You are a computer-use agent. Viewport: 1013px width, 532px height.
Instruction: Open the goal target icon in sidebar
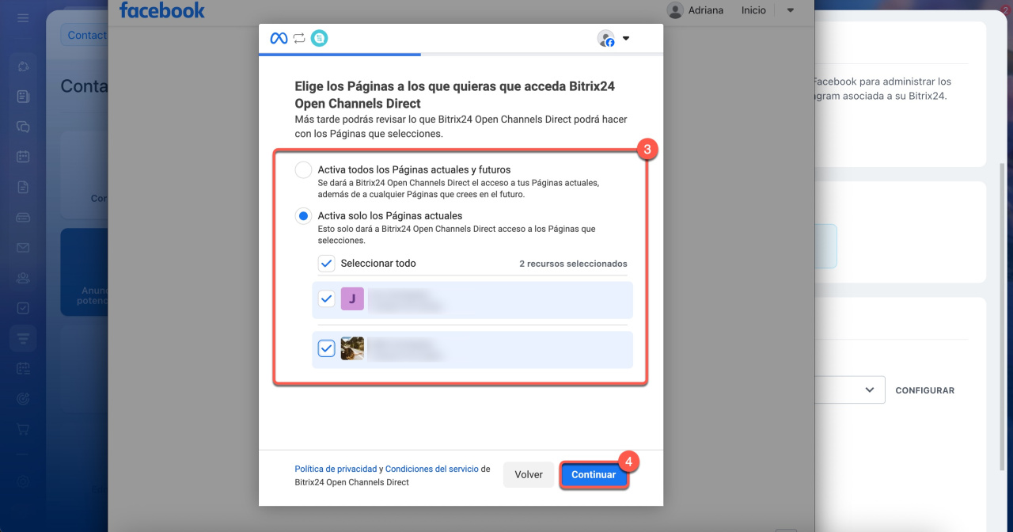[x=23, y=398]
